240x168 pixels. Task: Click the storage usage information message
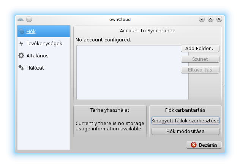[110, 126]
